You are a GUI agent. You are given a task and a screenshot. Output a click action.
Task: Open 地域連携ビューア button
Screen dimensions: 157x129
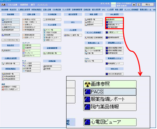[115, 64]
